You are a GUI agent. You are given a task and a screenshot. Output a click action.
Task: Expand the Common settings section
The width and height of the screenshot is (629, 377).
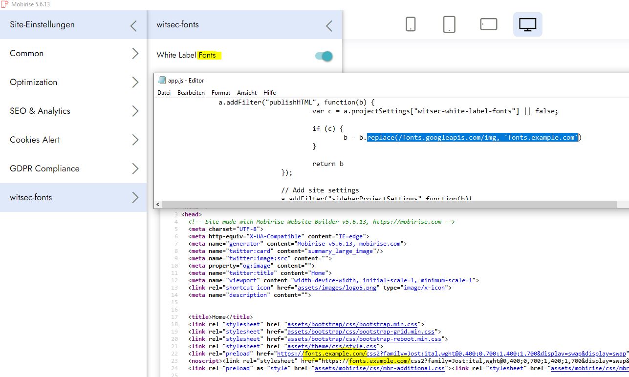pyautogui.click(x=73, y=54)
